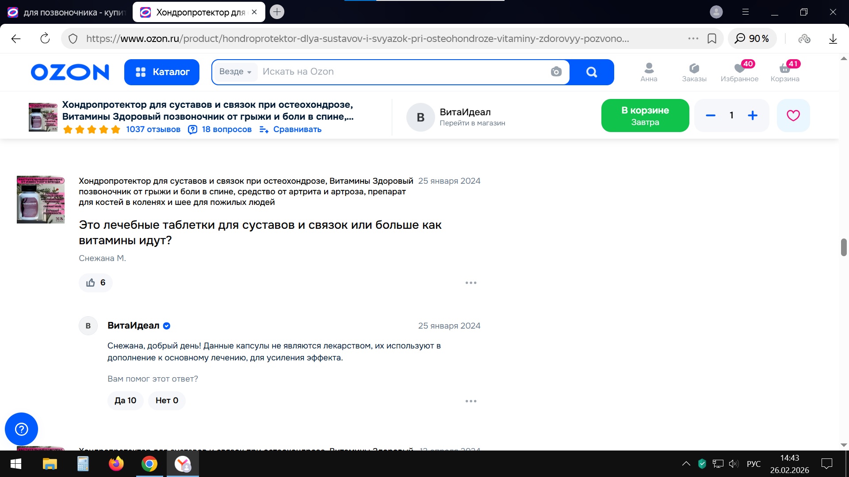Open the Каталог menu
849x477 pixels.
tap(162, 72)
